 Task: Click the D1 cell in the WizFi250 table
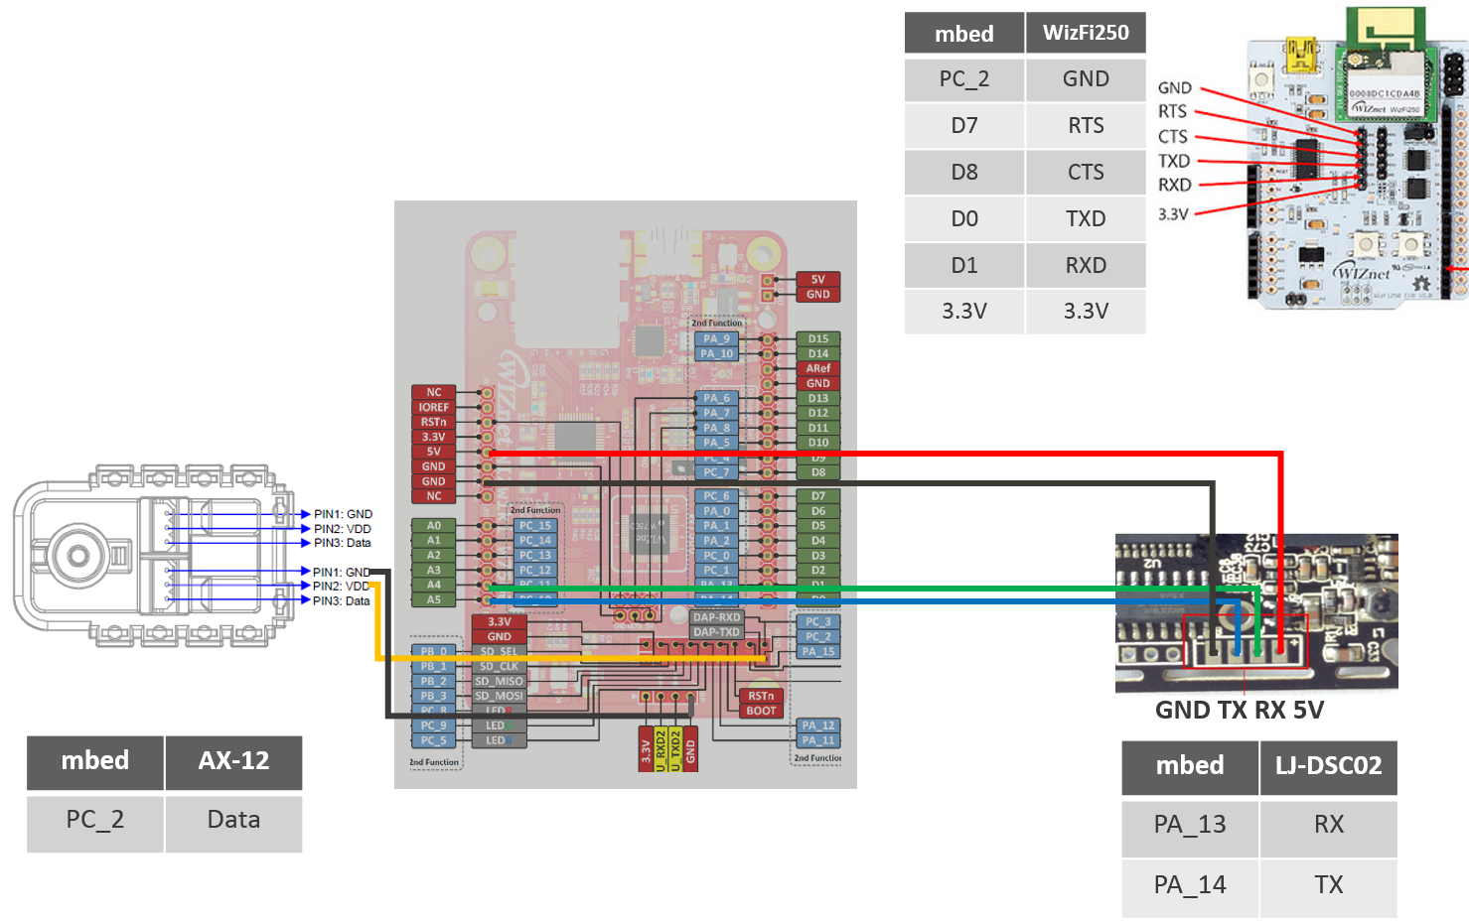point(964,265)
